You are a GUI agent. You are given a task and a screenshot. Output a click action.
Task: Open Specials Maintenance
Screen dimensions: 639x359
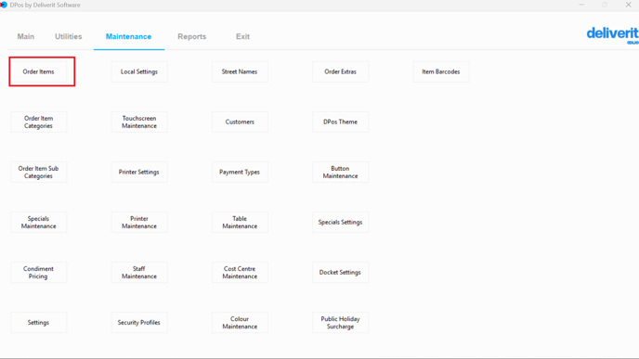coord(39,223)
